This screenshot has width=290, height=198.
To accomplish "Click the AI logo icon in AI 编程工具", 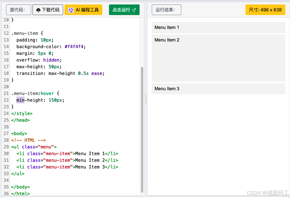I will coord(71,10).
